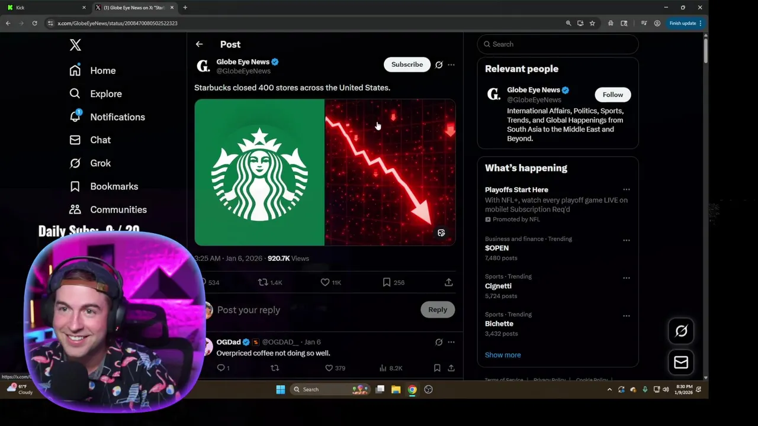This screenshot has height=426, width=758.
Task: Open the @GlobeEyeNews handle on the post
Action: coord(243,71)
